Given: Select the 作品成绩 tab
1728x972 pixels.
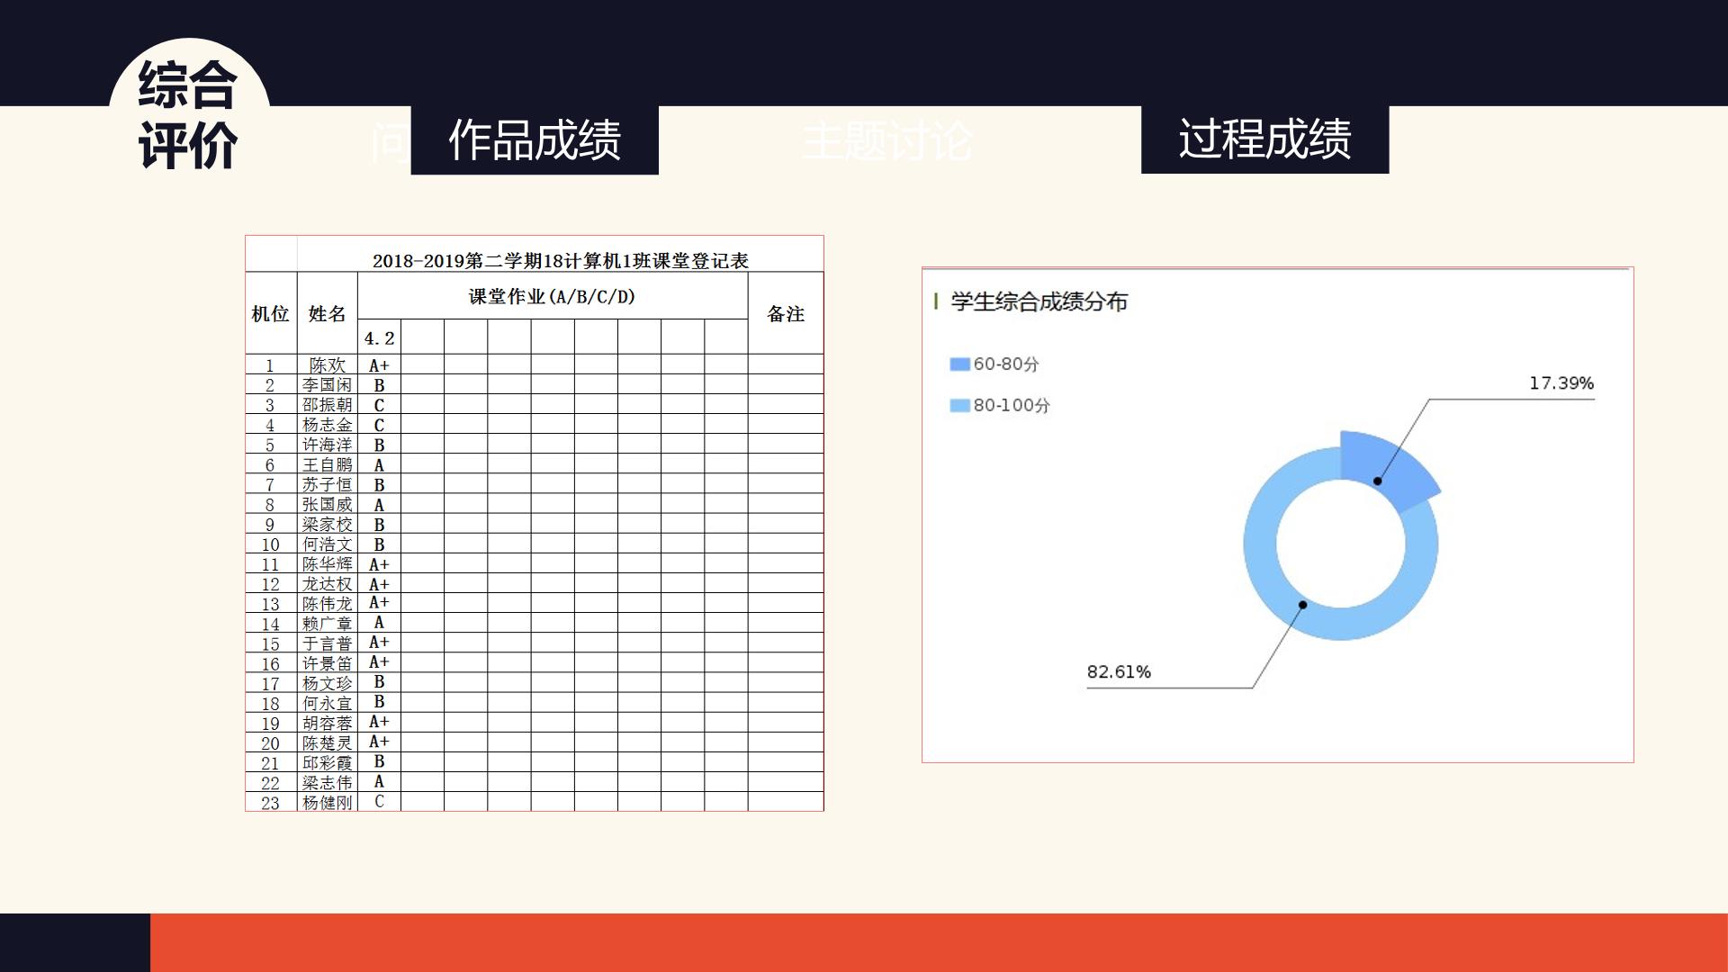Looking at the screenshot, I should click(x=535, y=140).
